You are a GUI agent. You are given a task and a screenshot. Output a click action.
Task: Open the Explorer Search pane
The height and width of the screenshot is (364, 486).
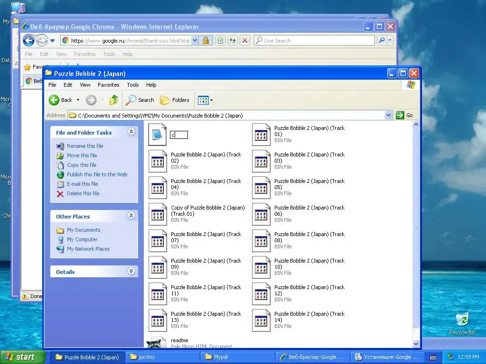[x=140, y=100]
